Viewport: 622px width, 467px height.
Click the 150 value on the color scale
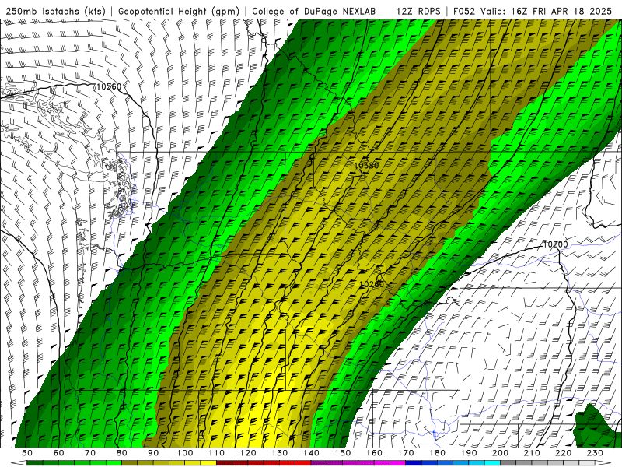point(343,453)
